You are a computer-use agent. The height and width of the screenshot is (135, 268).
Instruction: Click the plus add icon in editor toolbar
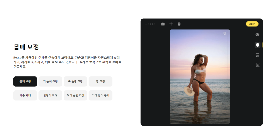(171, 24)
